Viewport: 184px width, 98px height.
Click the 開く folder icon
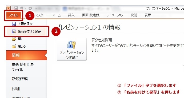click(14, 39)
